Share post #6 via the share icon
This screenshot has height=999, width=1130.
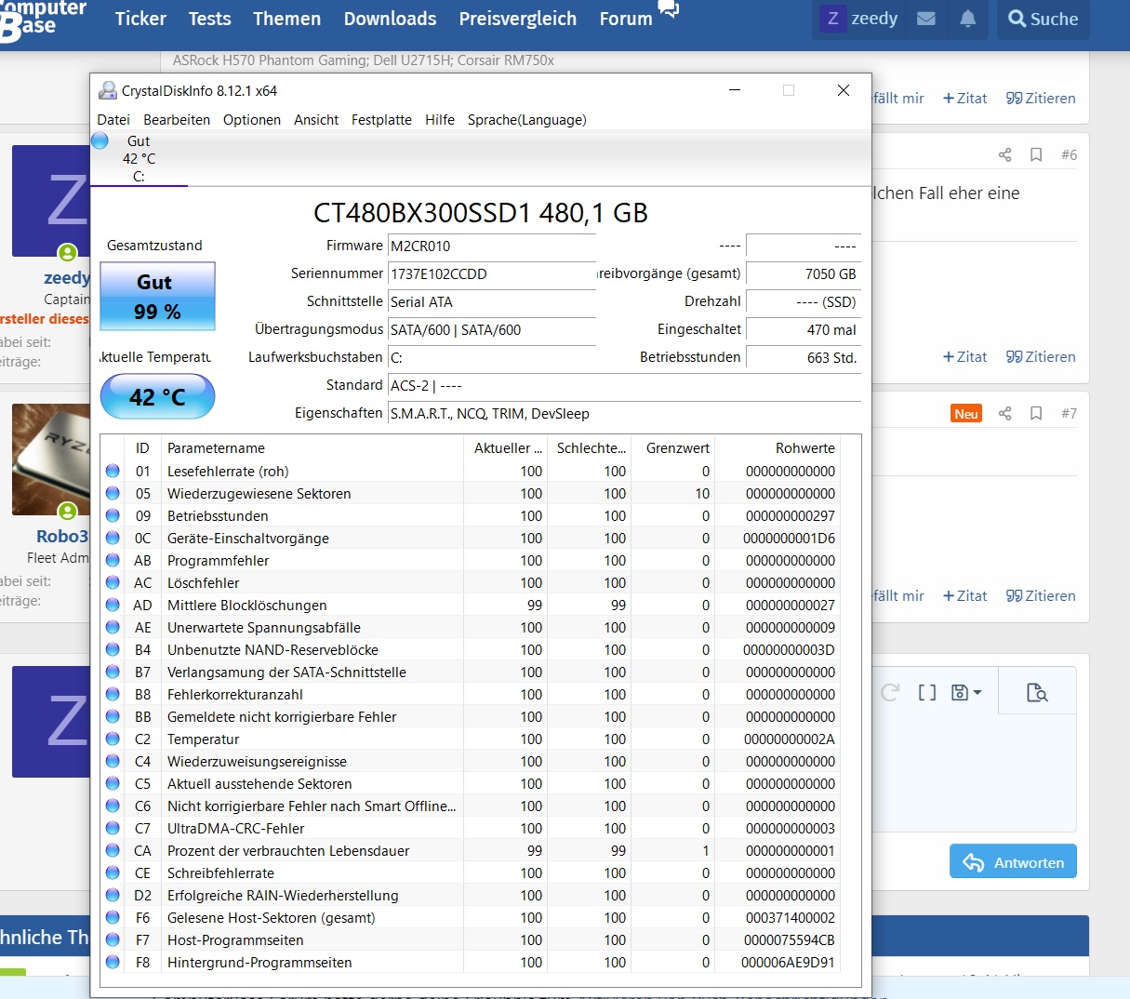[x=1004, y=155]
